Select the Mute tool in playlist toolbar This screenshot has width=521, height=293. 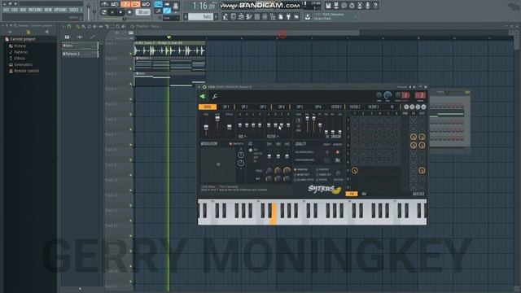tap(95, 26)
